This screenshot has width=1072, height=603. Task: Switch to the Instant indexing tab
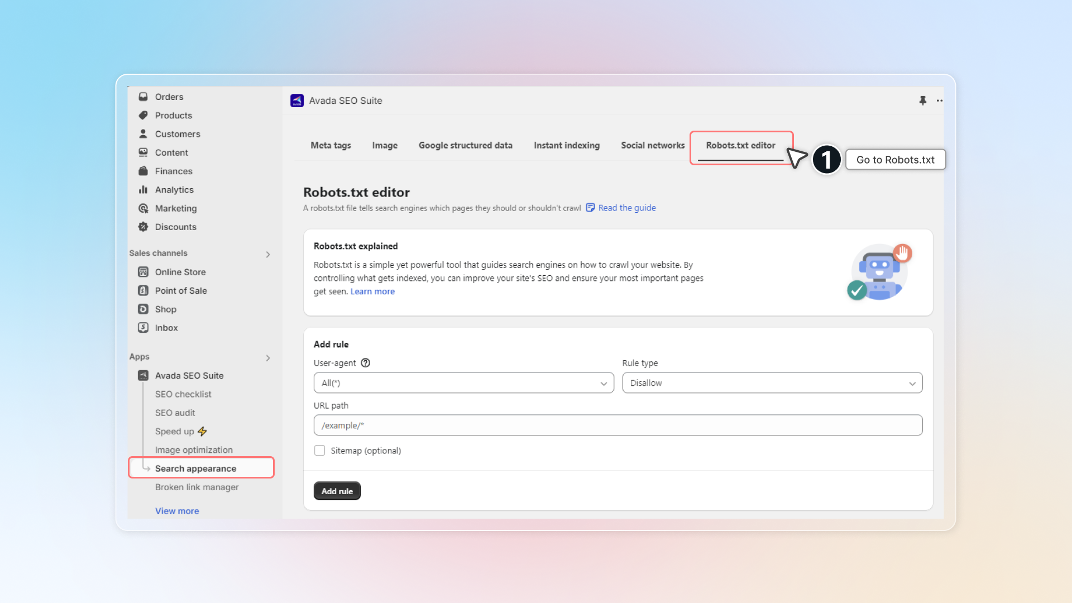566,145
